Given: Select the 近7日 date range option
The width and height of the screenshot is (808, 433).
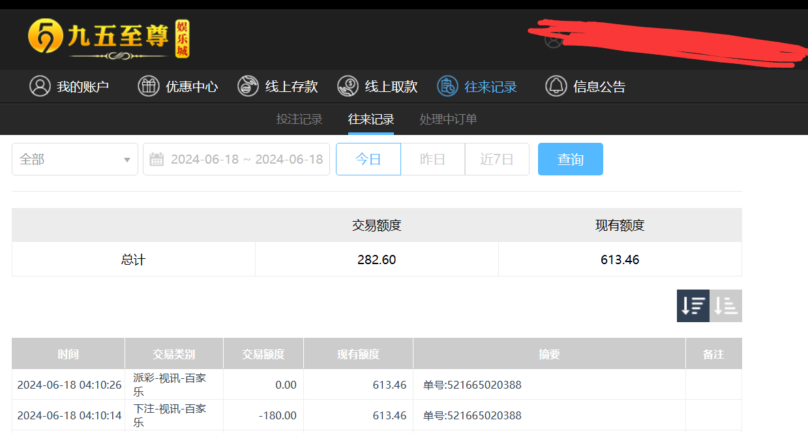Looking at the screenshot, I should pos(497,159).
